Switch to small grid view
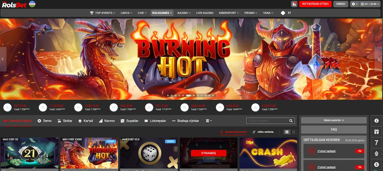This screenshot has width=383, height=171. 294,132
